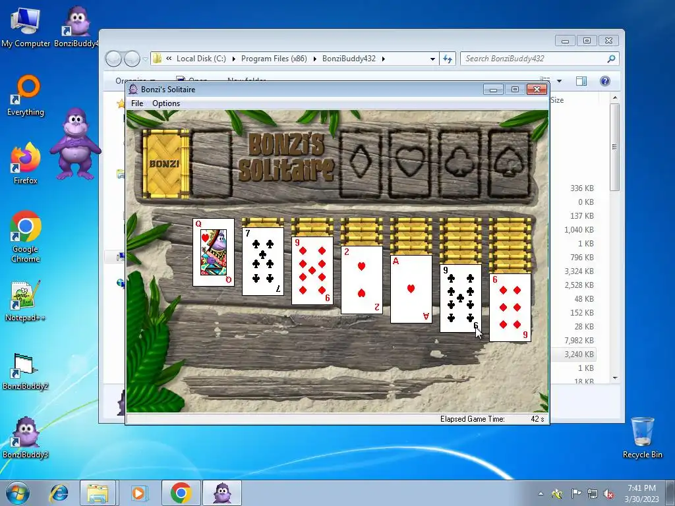The image size is (675, 506).
Task: Select the BonziBuddy2 desktop shortcut
Action: [x=26, y=371]
